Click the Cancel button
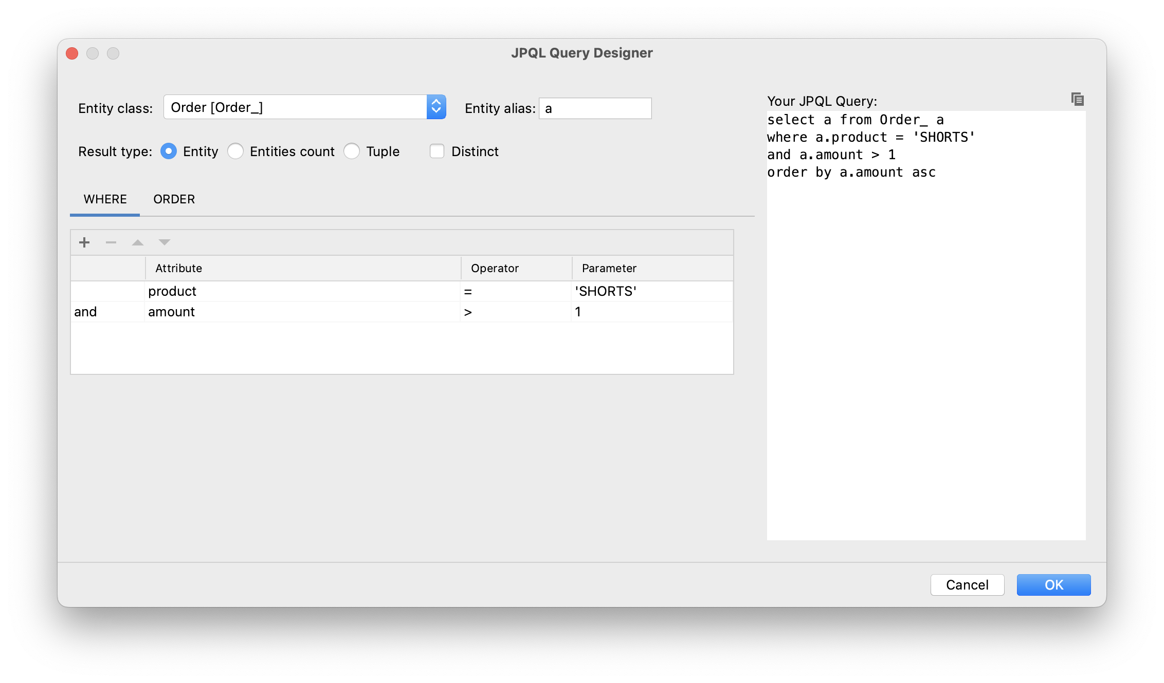 pos(969,584)
